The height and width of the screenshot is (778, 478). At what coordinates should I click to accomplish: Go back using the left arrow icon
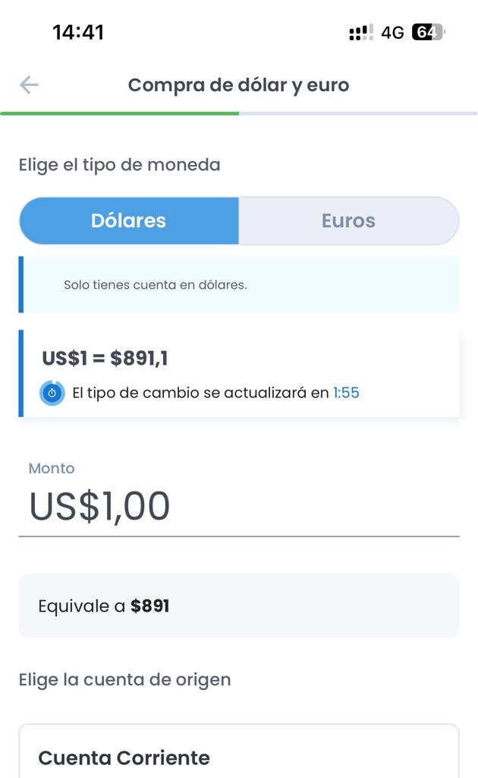pyautogui.click(x=29, y=84)
